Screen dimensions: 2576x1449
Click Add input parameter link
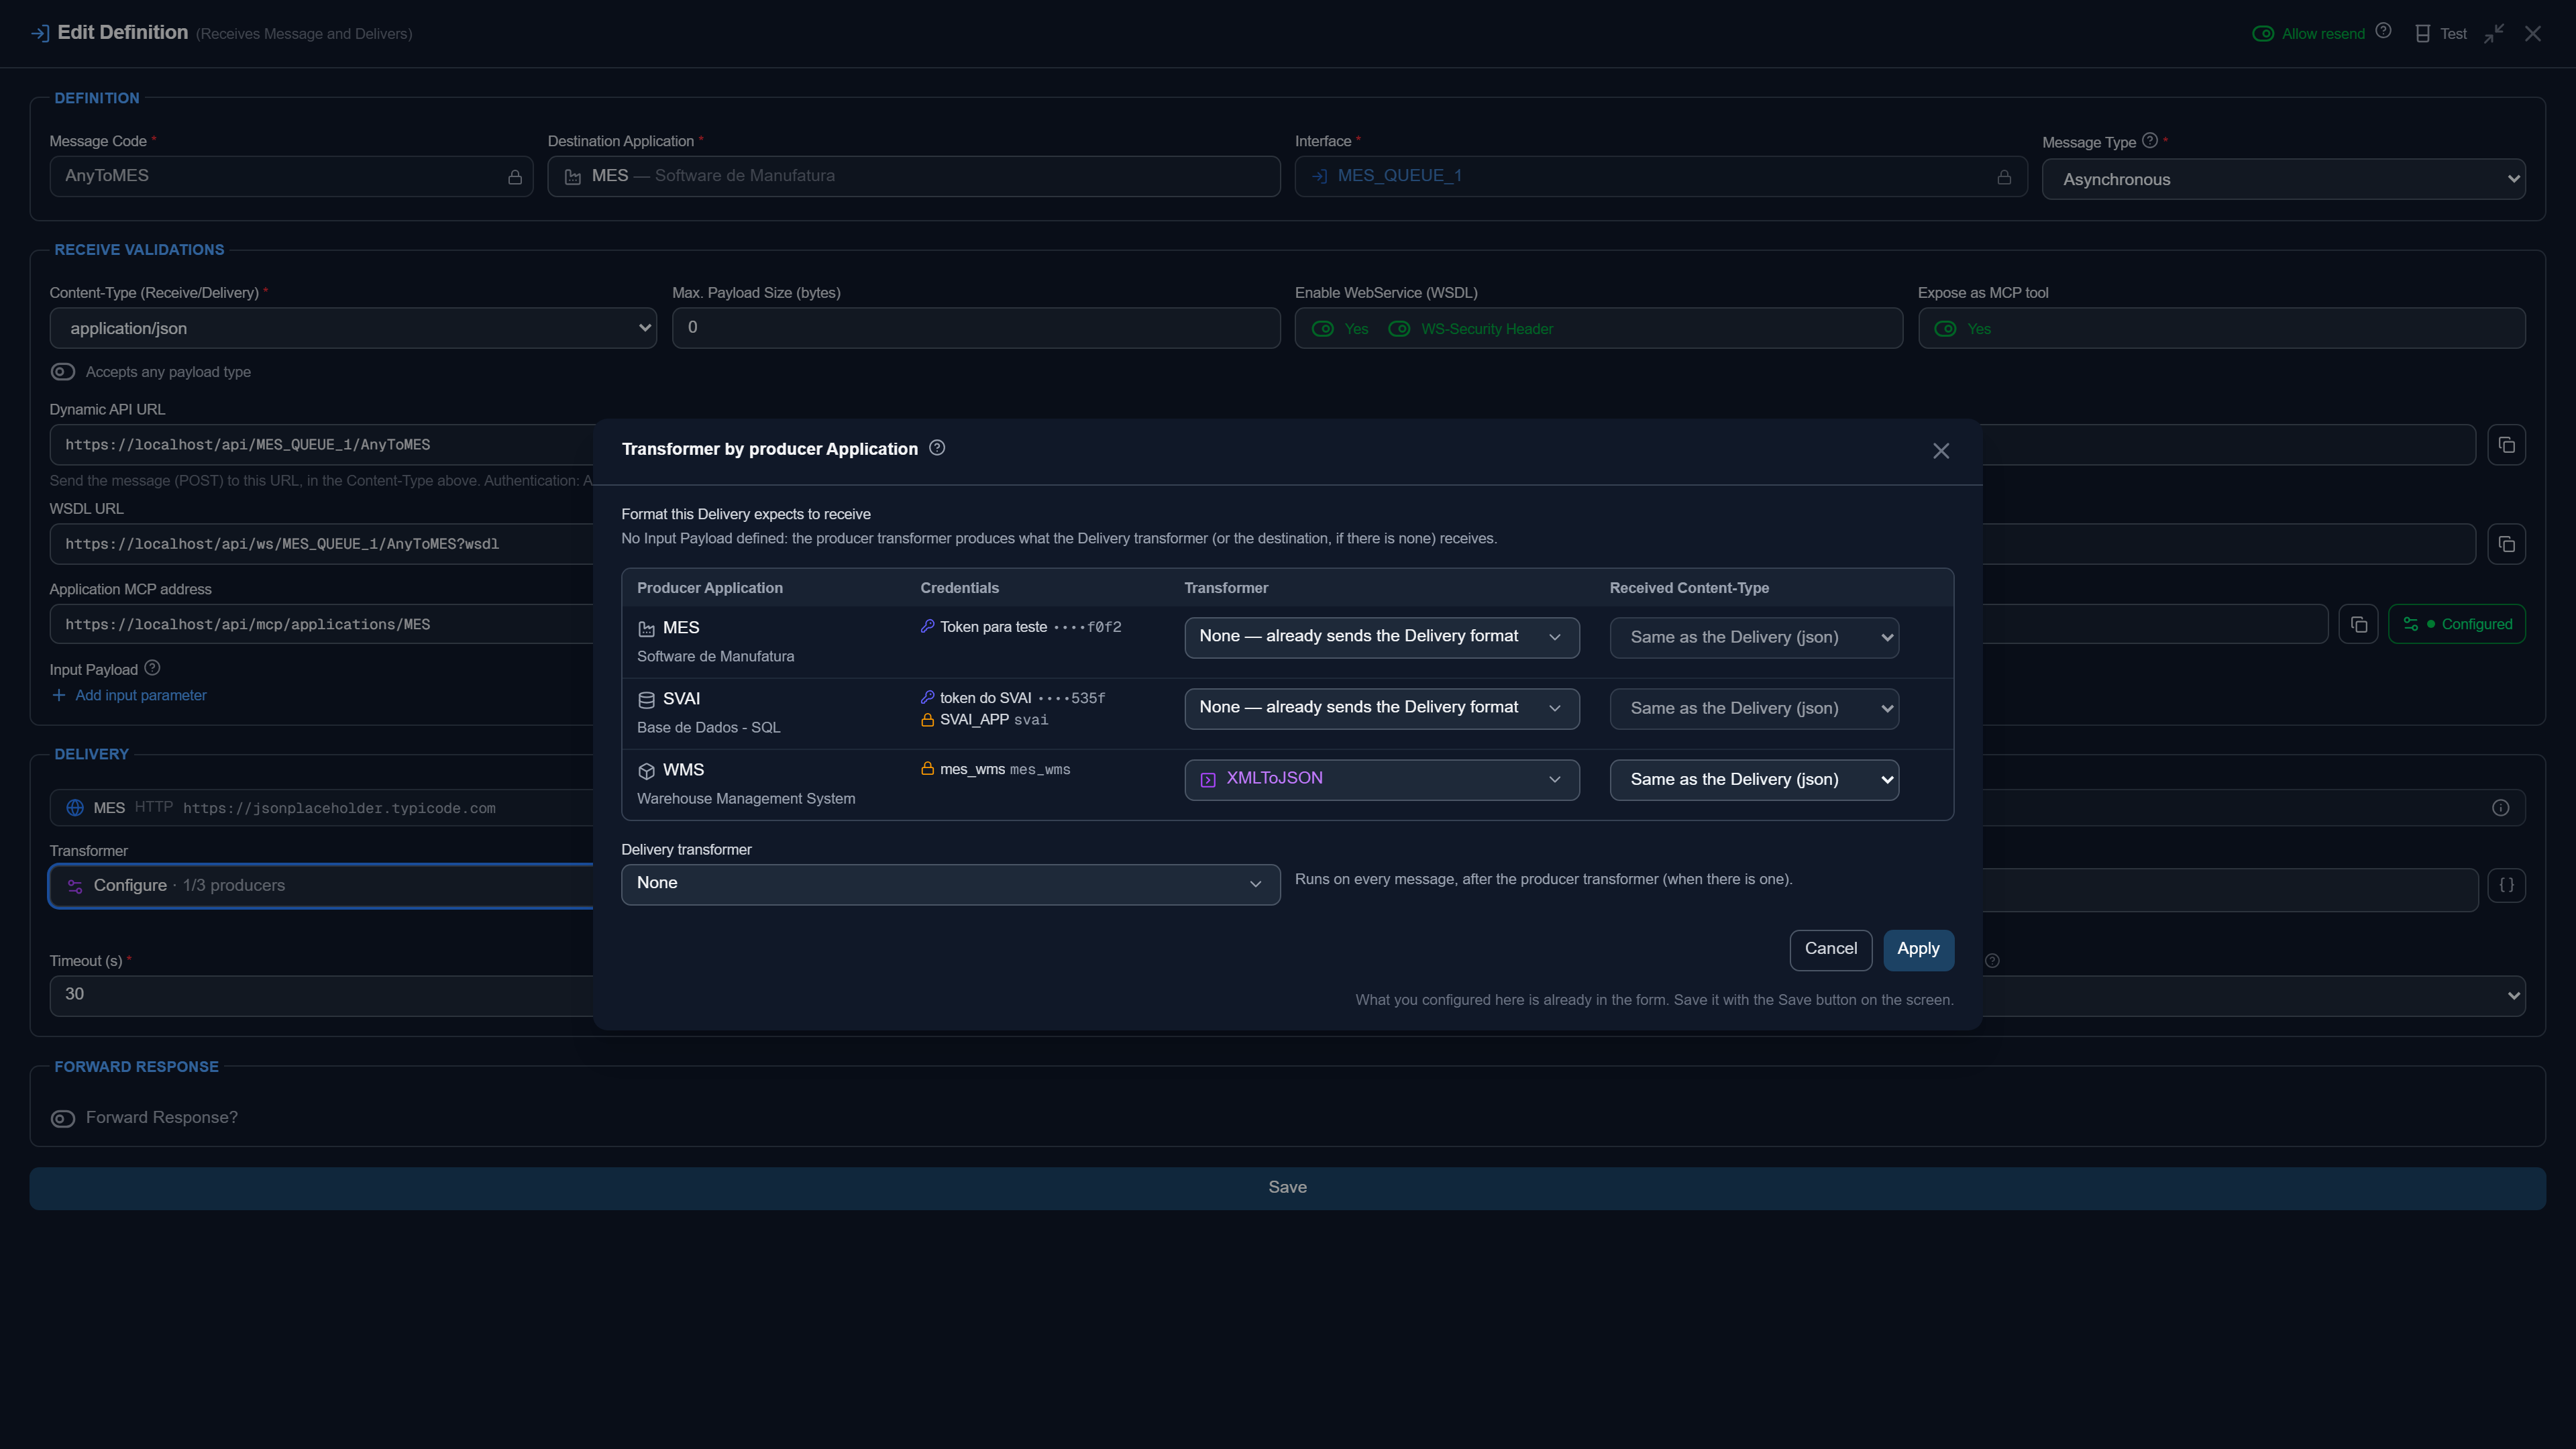click(x=129, y=695)
